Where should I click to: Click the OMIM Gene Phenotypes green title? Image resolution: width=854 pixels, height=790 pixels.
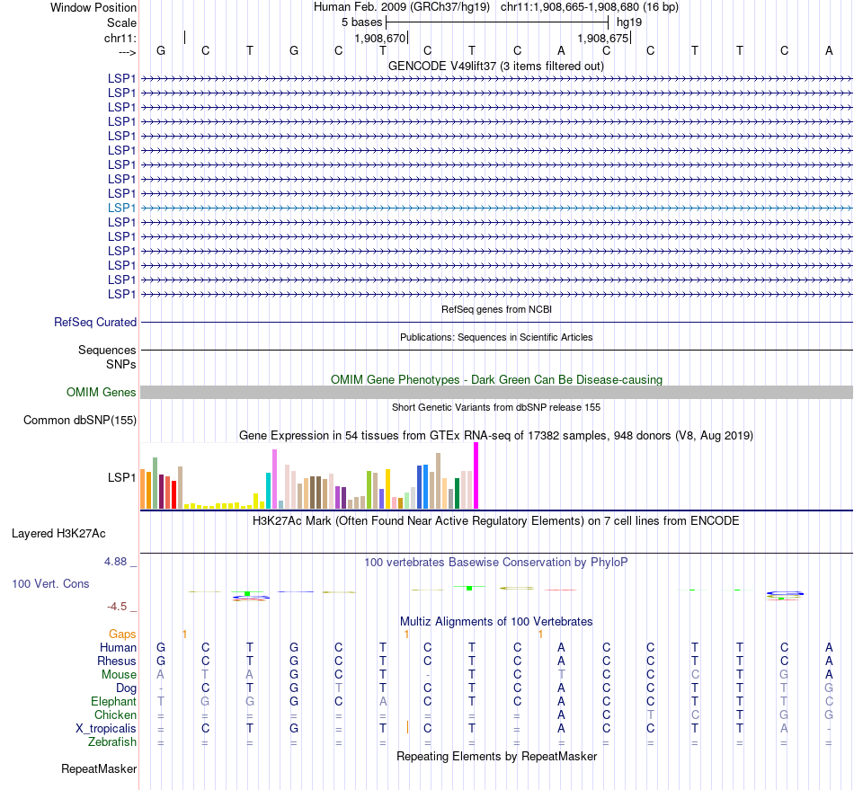click(496, 379)
